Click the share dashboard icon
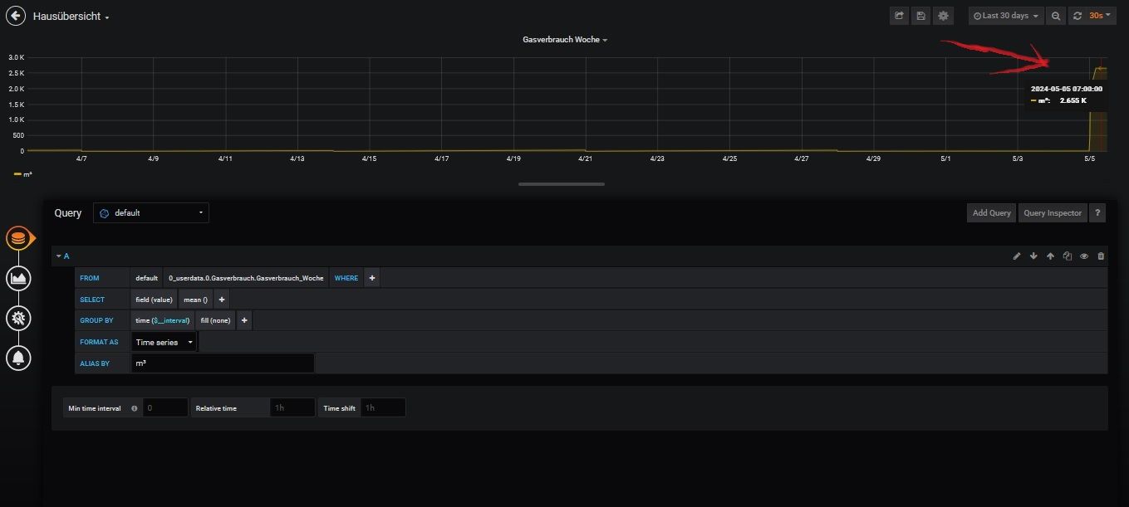 [x=899, y=16]
